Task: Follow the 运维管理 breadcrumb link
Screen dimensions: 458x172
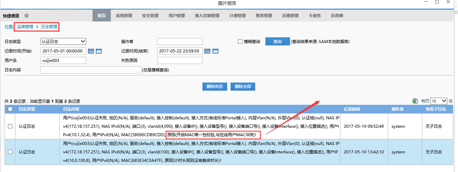Action: [x=25, y=27]
